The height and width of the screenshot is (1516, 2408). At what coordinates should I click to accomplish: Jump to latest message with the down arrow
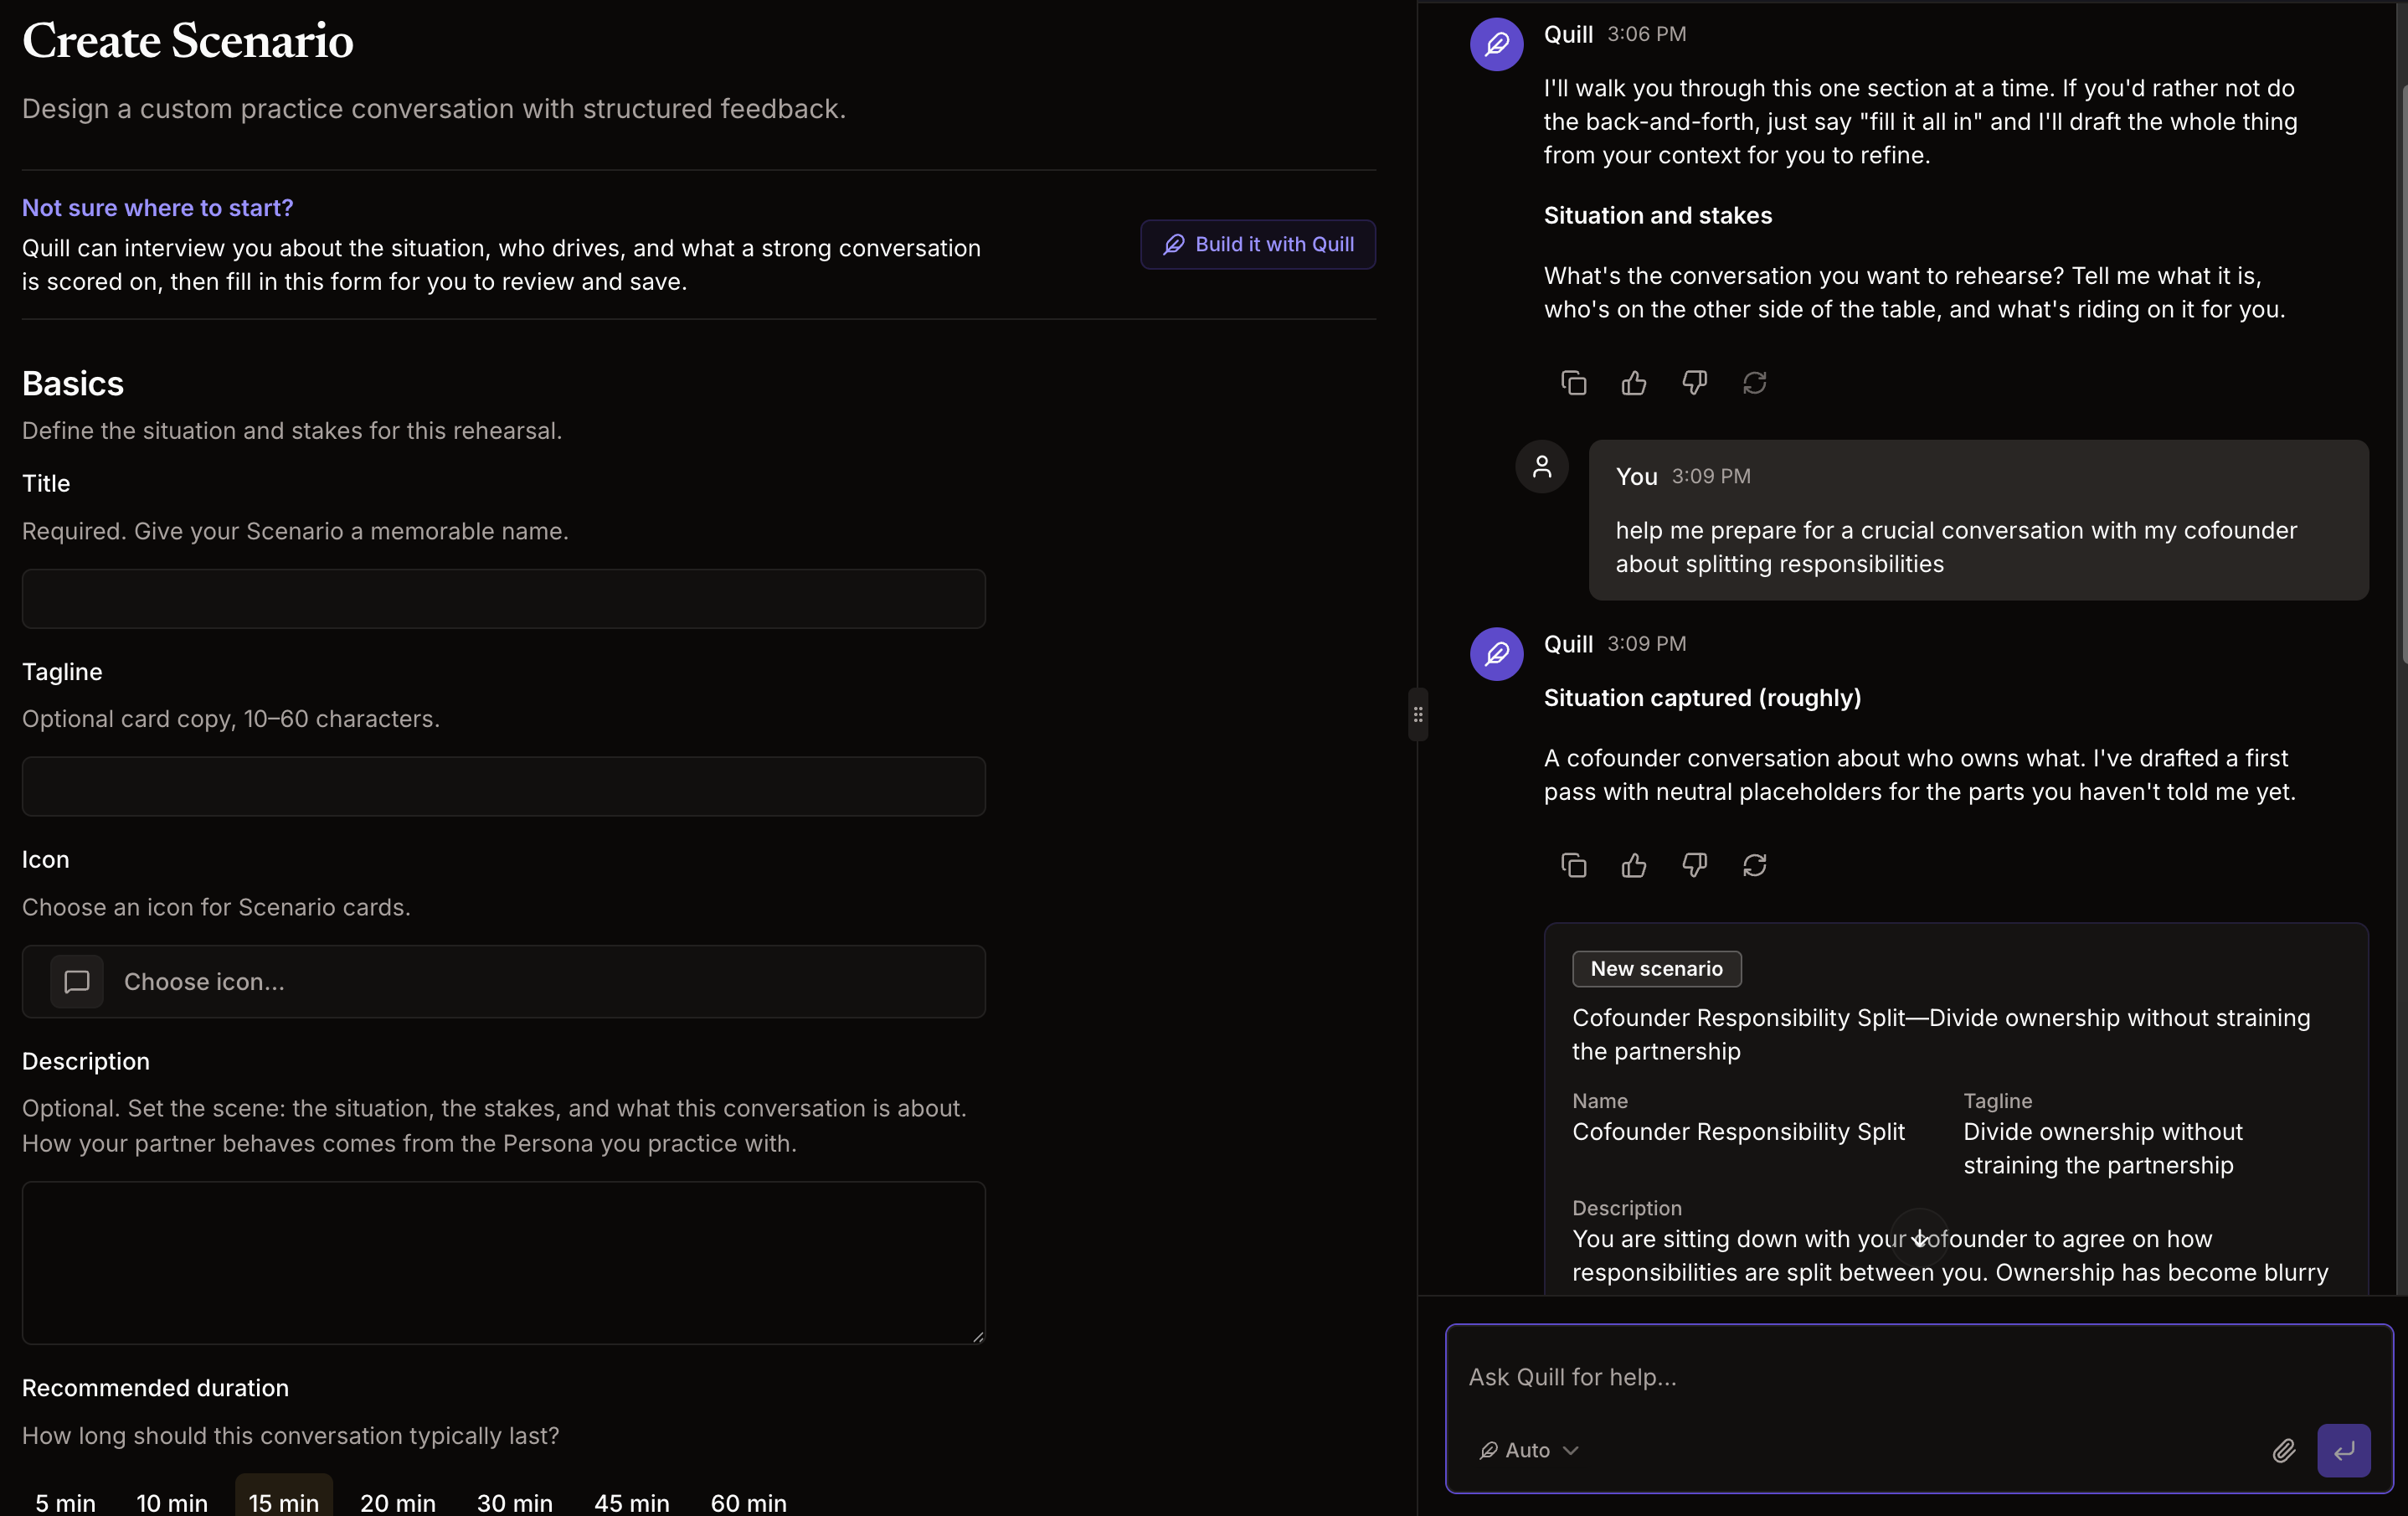point(1919,1239)
